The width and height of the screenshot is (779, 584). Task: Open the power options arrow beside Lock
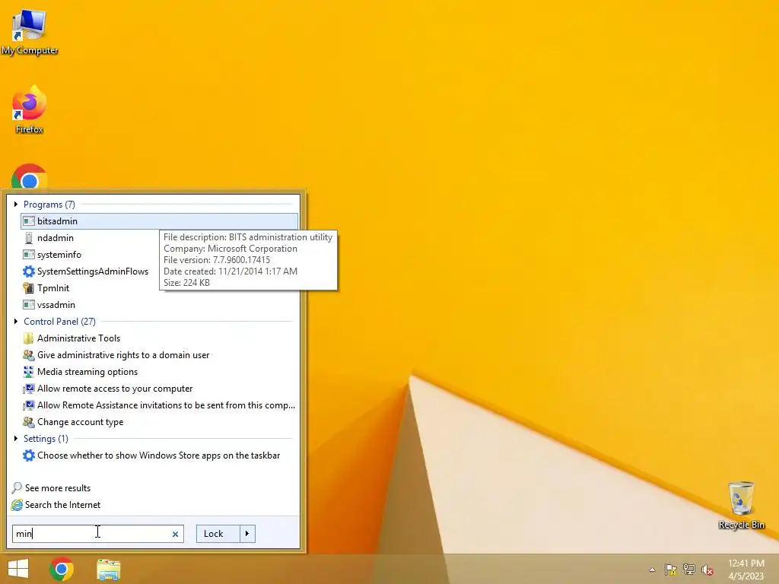[x=247, y=534]
